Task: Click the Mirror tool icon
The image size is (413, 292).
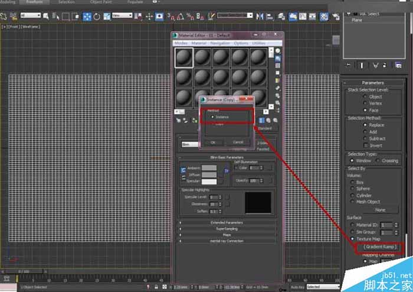Action: pyautogui.click(x=260, y=17)
